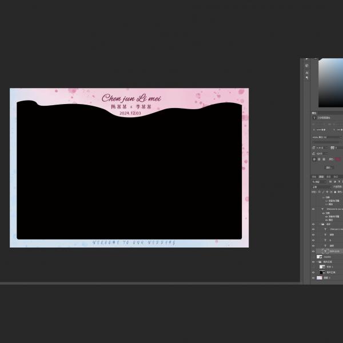
Task: Click the T type icon of the 2024.12.03 layer
Action: (324, 251)
